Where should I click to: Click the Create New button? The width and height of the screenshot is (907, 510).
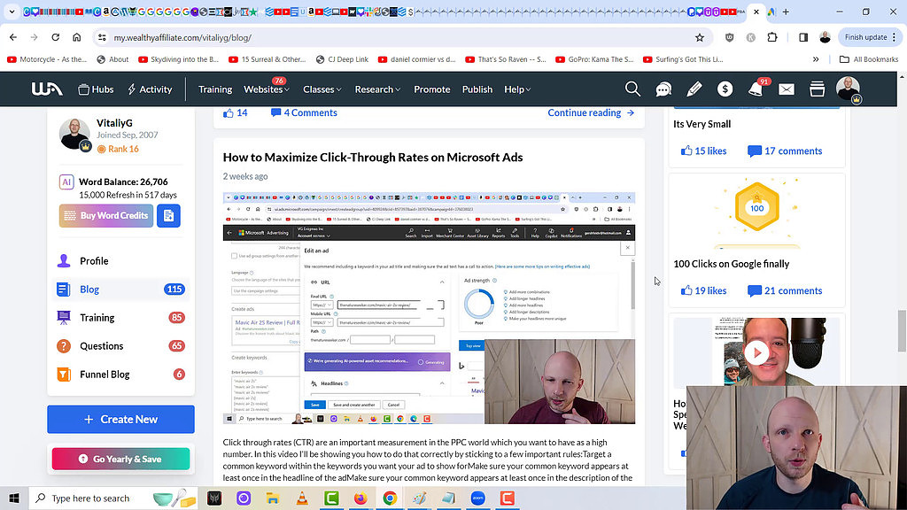[120, 419]
